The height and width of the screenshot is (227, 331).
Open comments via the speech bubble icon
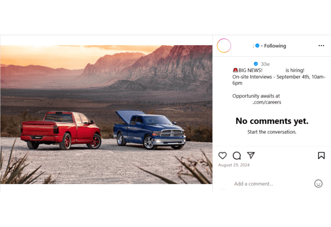tap(237, 155)
